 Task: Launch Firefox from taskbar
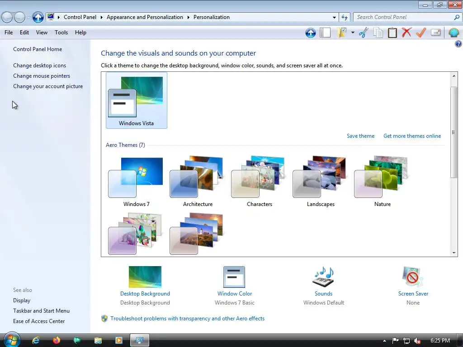click(x=57, y=341)
